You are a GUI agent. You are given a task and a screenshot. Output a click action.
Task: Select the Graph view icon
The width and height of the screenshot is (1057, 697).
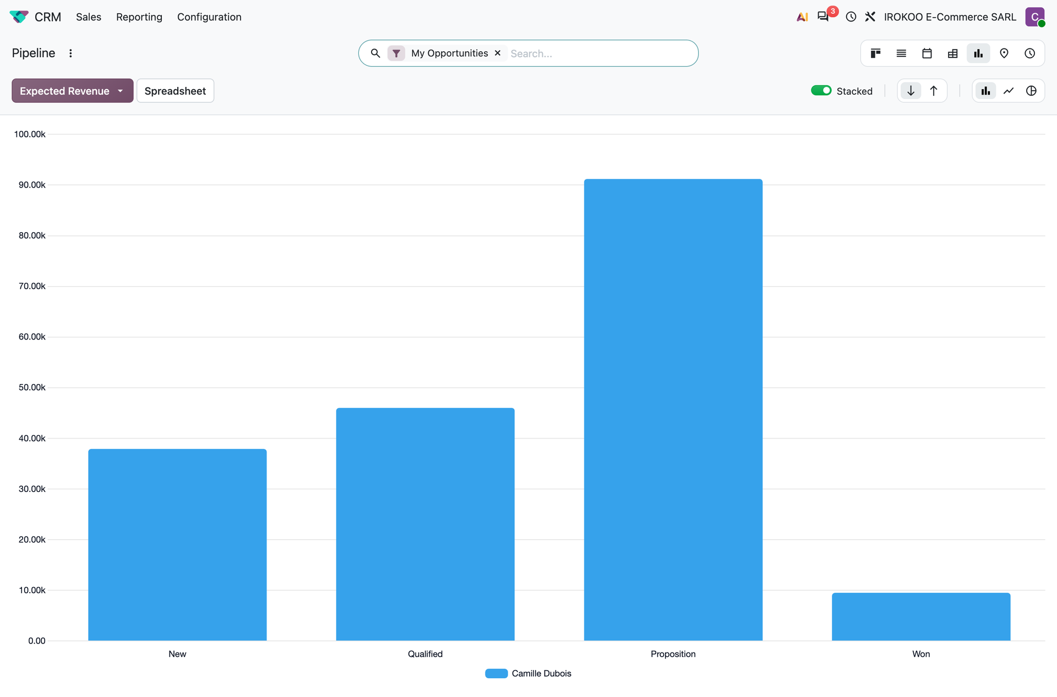coord(978,53)
